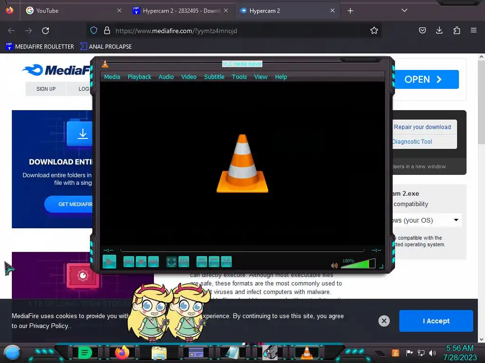Expand the list all tabs chevron
Viewport: 485px width, 363px height.
pos(404,10)
